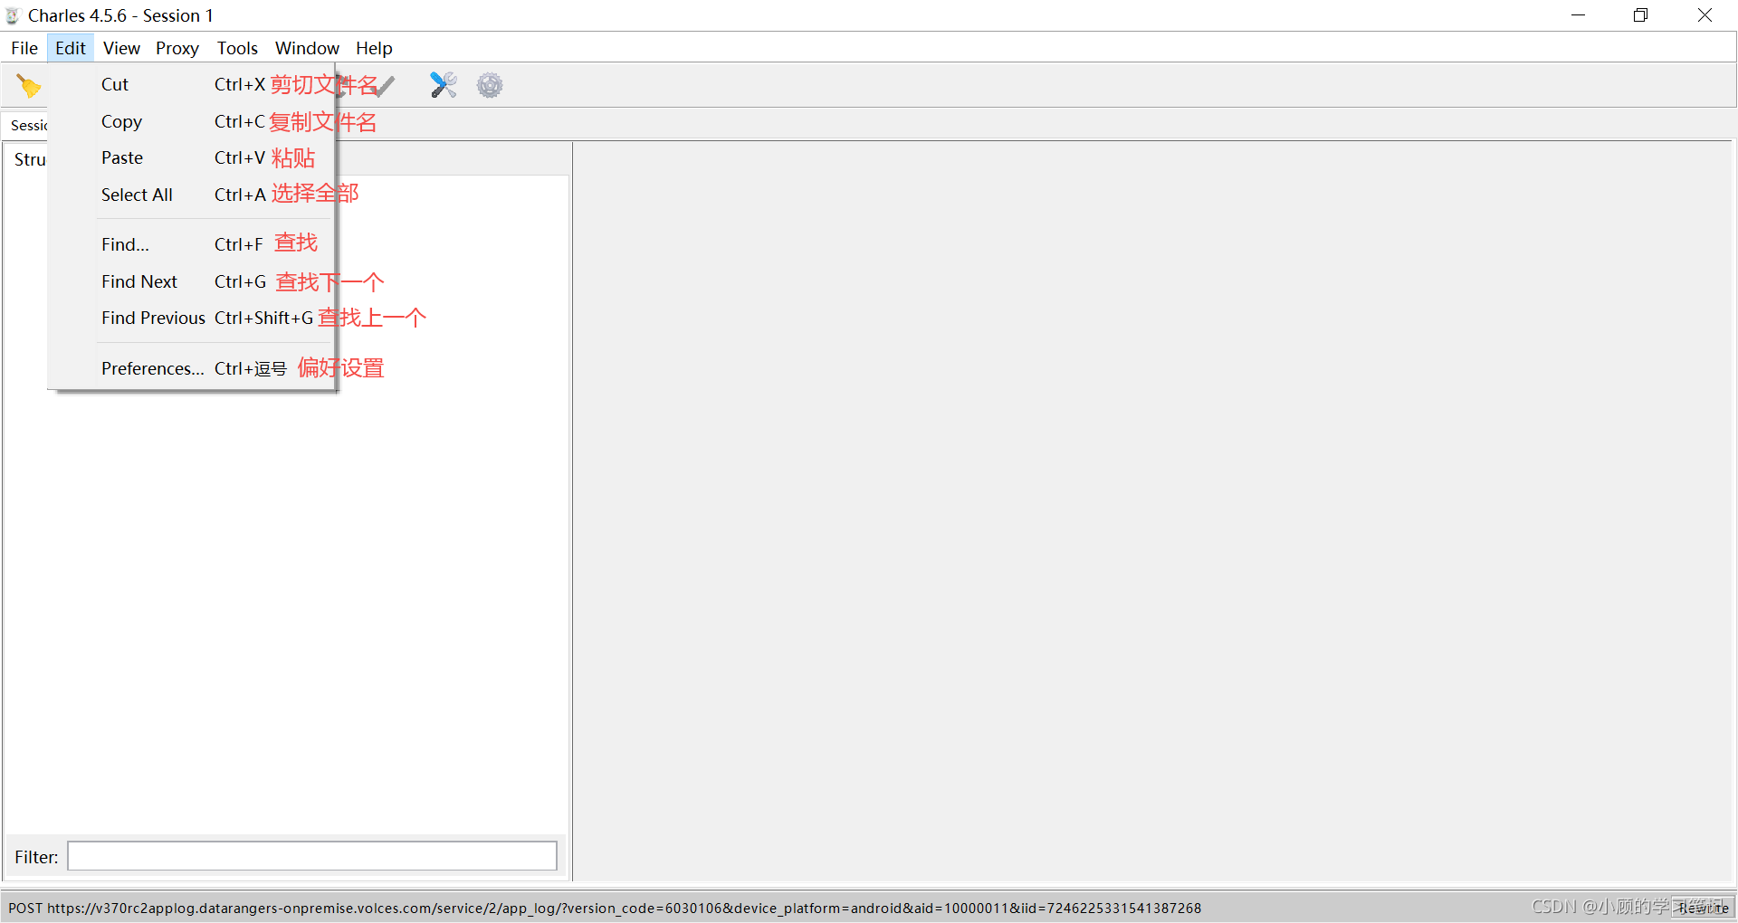
Task: Click the broom Clear Session icon
Action: (29, 85)
